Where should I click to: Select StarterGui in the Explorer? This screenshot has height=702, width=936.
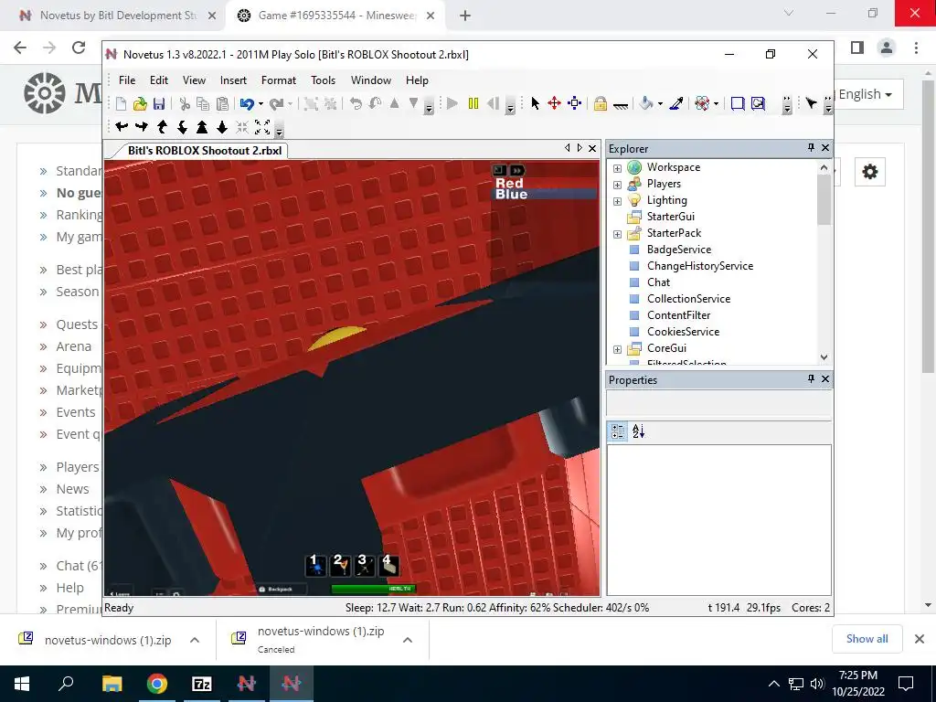point(670,217)
